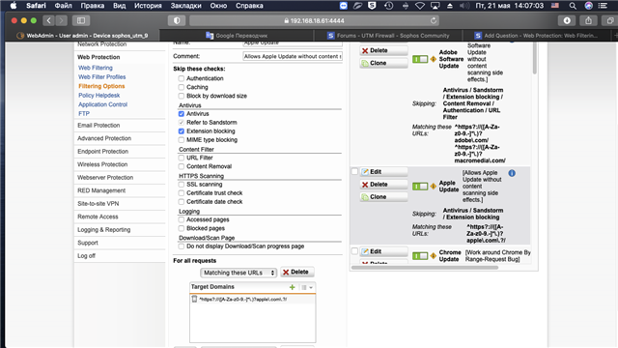Open the История menu
The width and height of the screenshot is (618, 348).
[148, 6]
